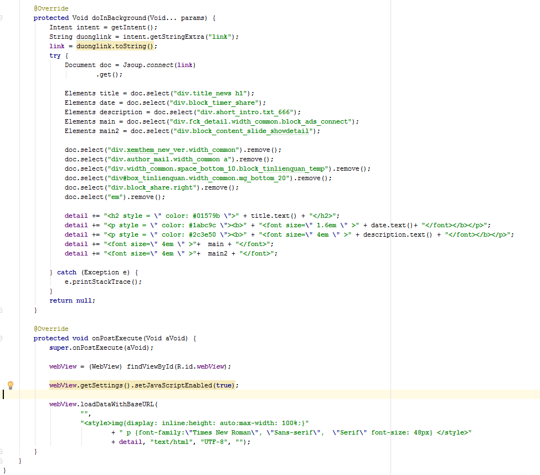Click the webView.loadDataWithBaseURL method call

[x=104, y=404]
